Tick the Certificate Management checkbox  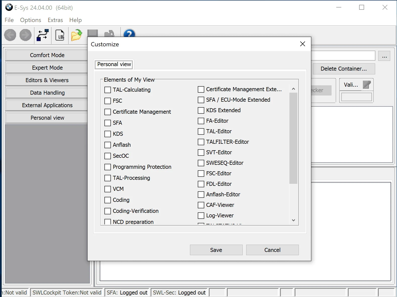108,112
